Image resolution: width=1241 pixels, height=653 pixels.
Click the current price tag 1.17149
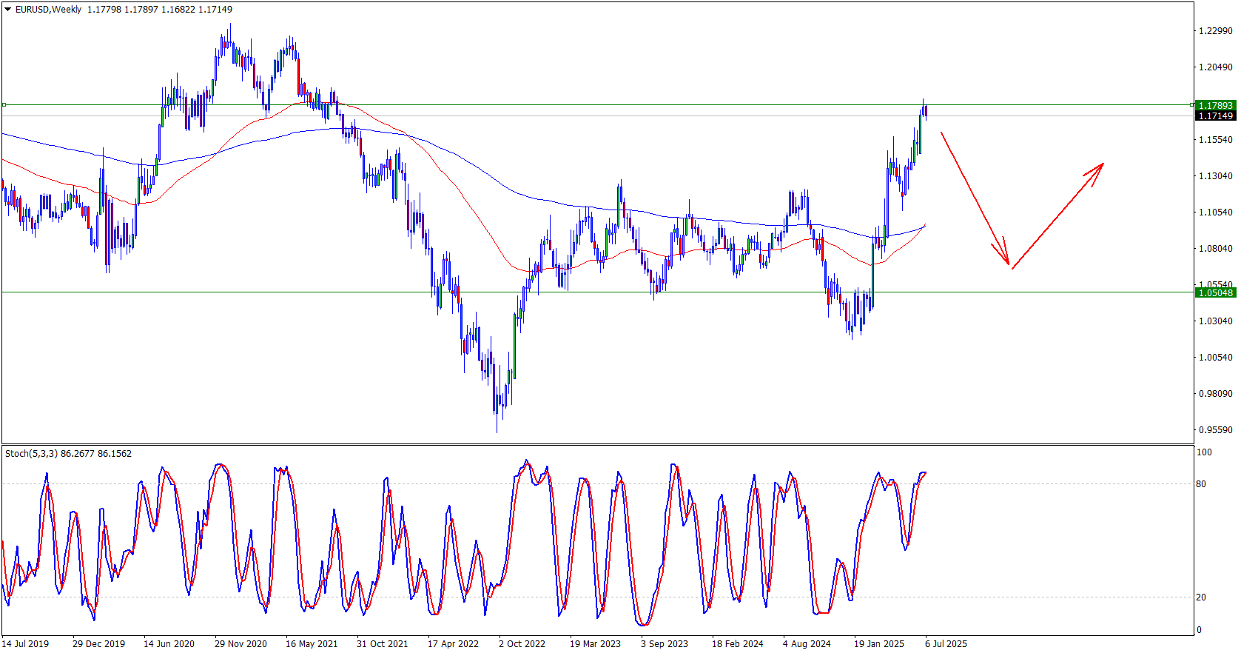1215,116
